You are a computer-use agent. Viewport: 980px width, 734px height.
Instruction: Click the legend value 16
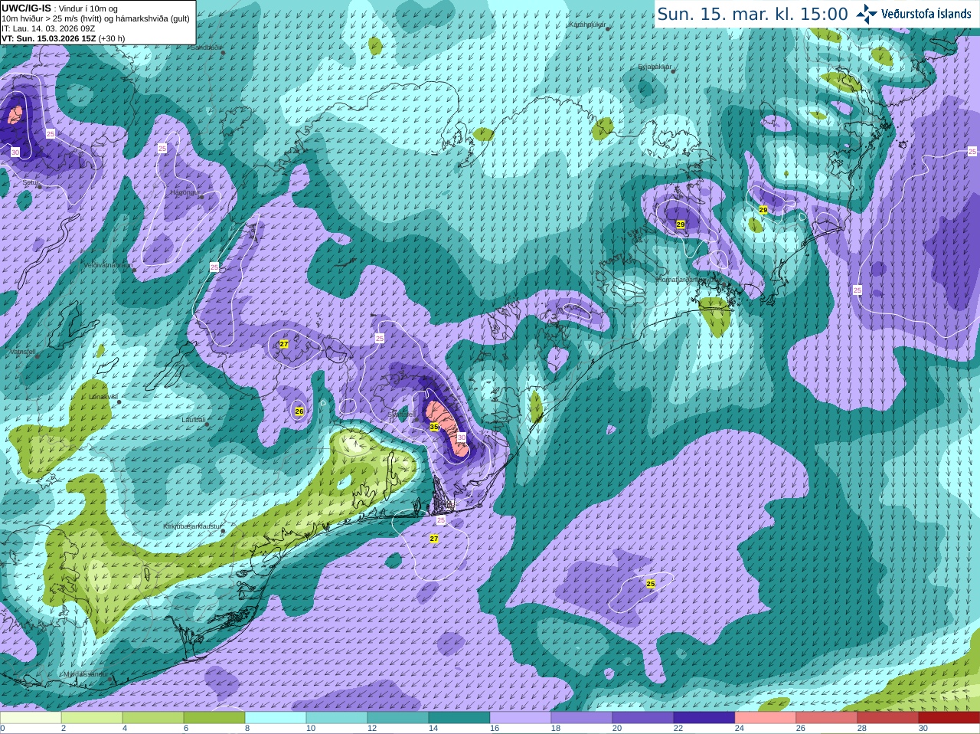point(495,728)
